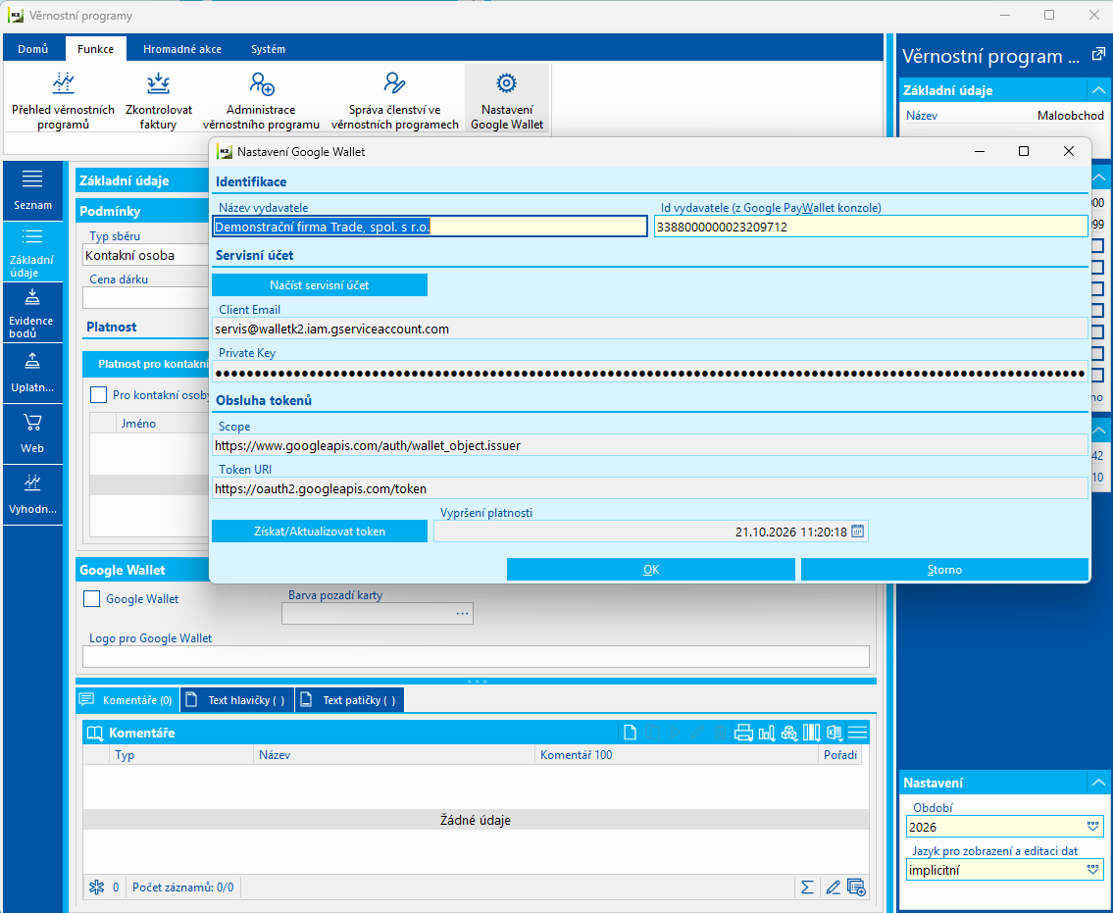Open Správa členství ve věrnostních programech
Viewport: 1113px width, 913px height.
point(394,99)
